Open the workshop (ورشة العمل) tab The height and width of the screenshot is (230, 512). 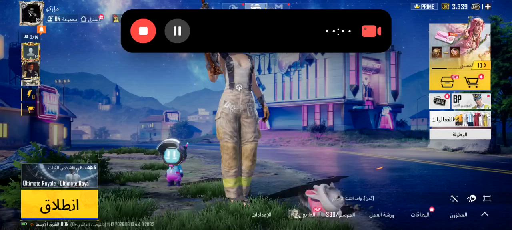(x=382, y=215)
